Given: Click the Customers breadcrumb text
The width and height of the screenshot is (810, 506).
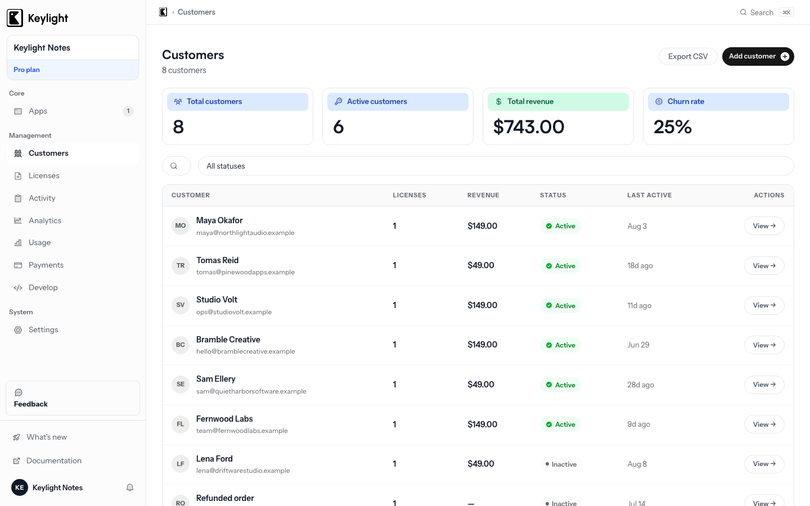Looking at the screenshot, I should [196, 12].
